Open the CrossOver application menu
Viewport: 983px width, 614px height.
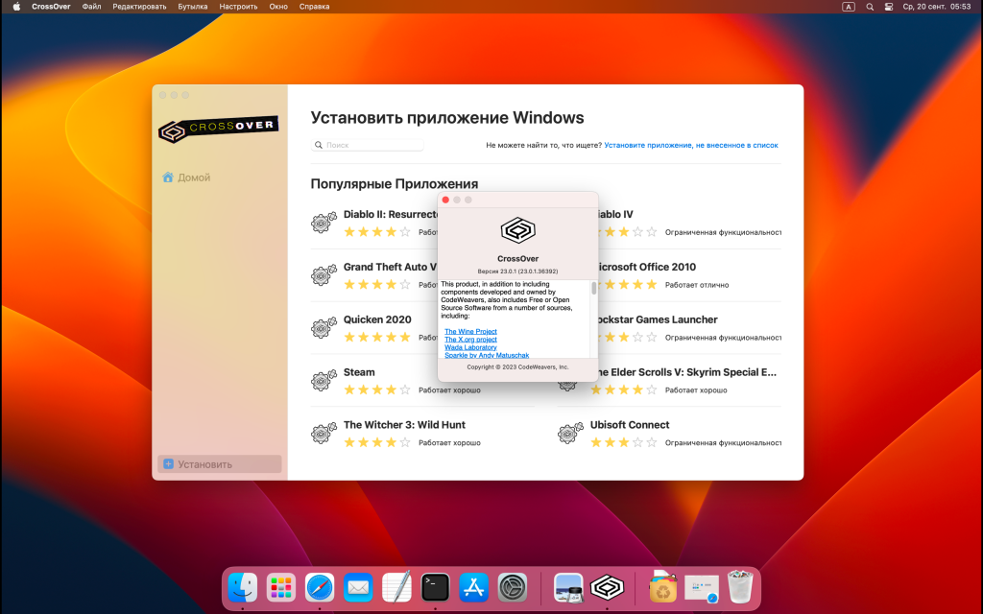51,7
